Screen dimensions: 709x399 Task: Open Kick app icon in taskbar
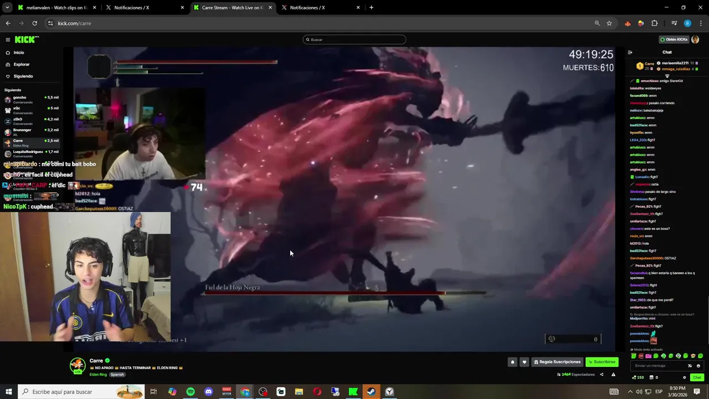pyautogui.click(x=353, y=392)
